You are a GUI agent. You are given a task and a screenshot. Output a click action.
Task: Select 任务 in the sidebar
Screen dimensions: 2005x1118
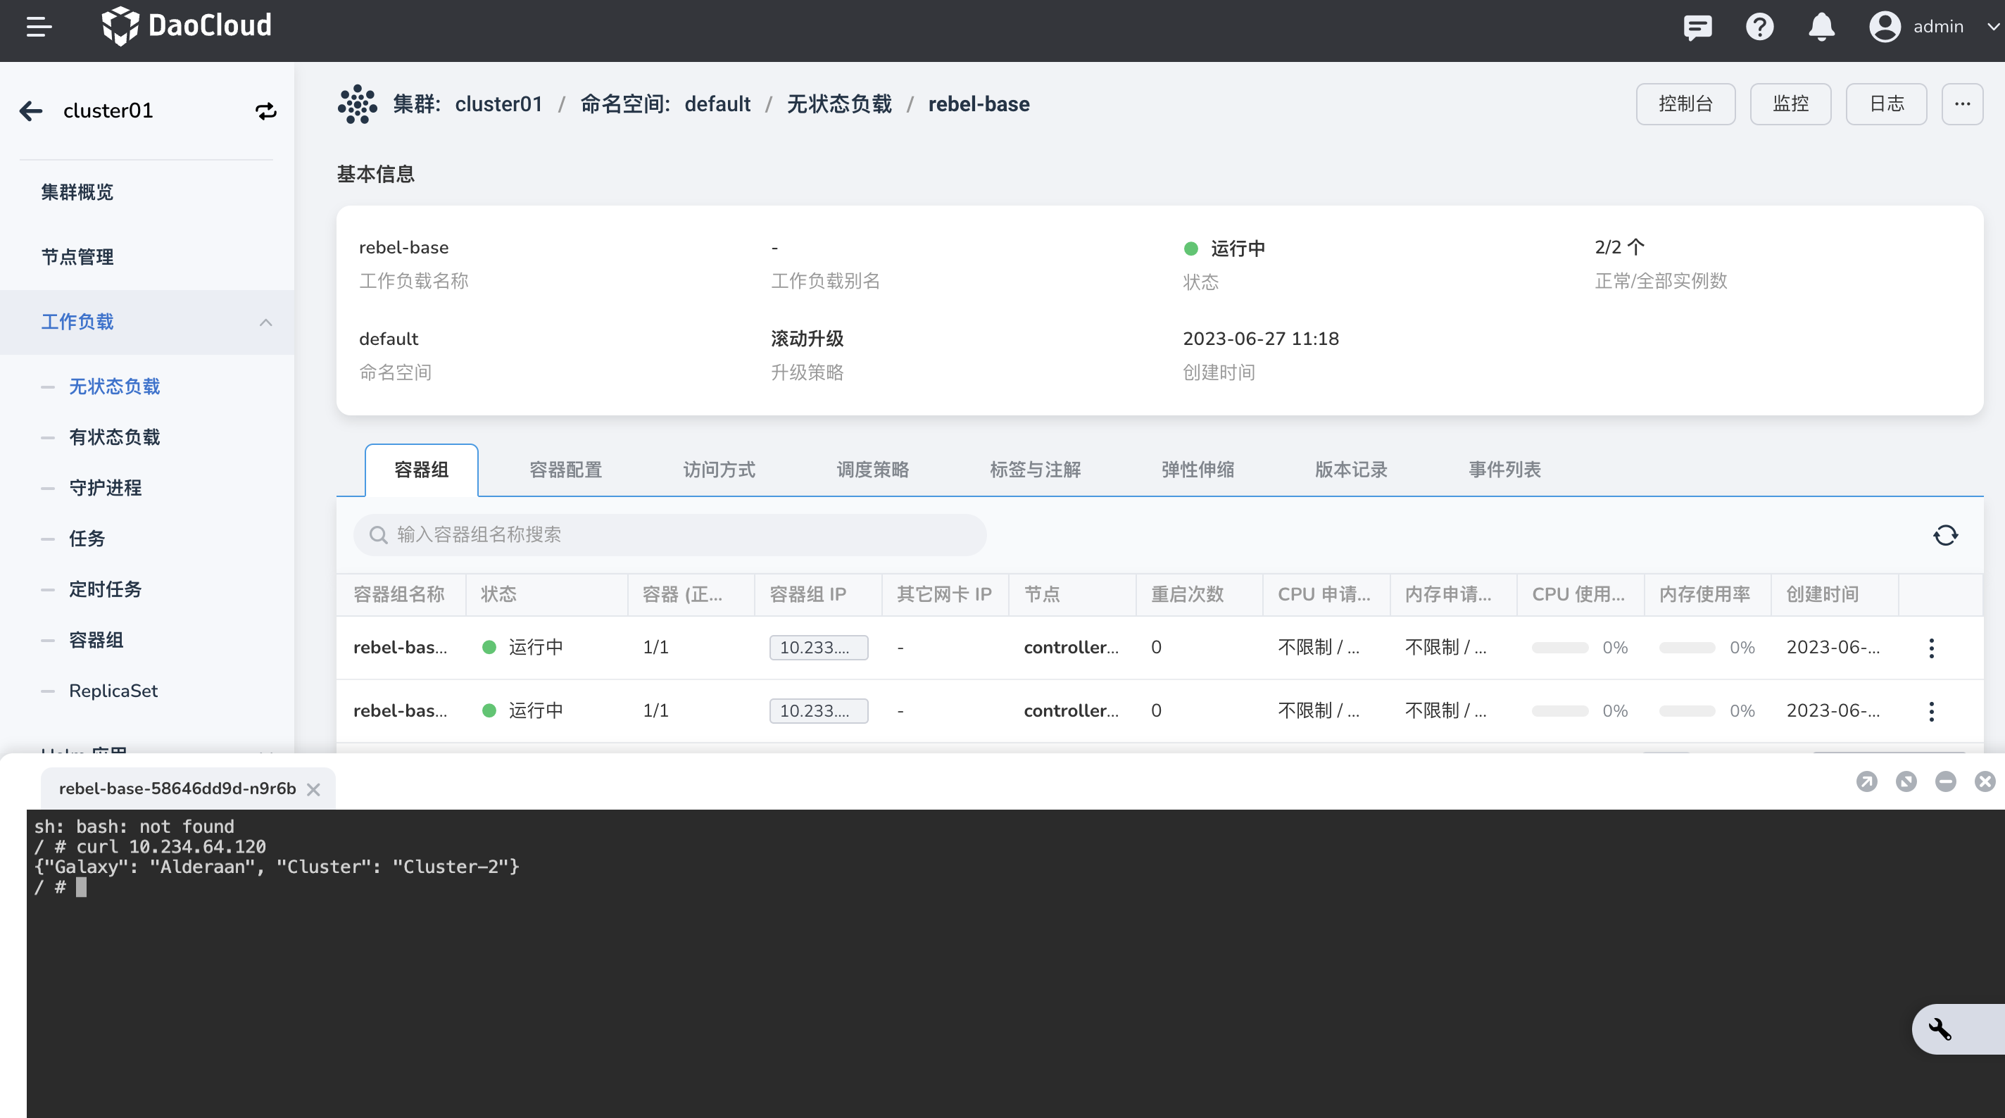coord(87,538)
